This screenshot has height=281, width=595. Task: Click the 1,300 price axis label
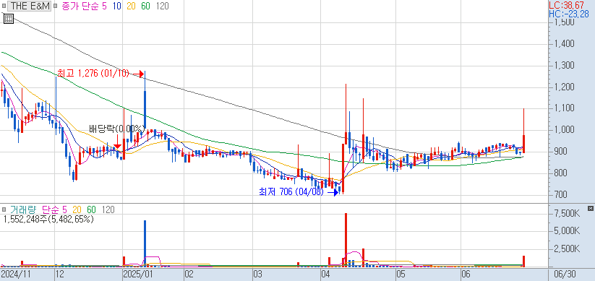(x=563, y=66)
